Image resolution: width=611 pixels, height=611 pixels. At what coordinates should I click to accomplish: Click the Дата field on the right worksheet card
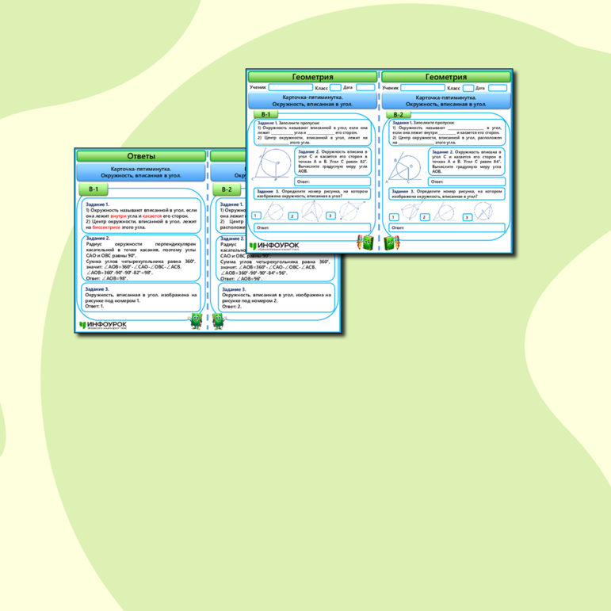point(497,88)
